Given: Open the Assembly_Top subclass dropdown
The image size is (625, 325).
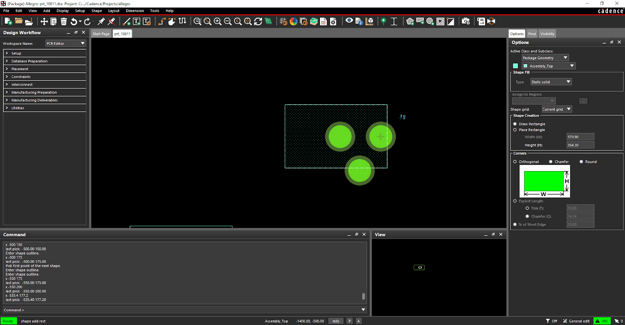Looking at the screenshot, I should pyautogui.click(x=548, y=66).
